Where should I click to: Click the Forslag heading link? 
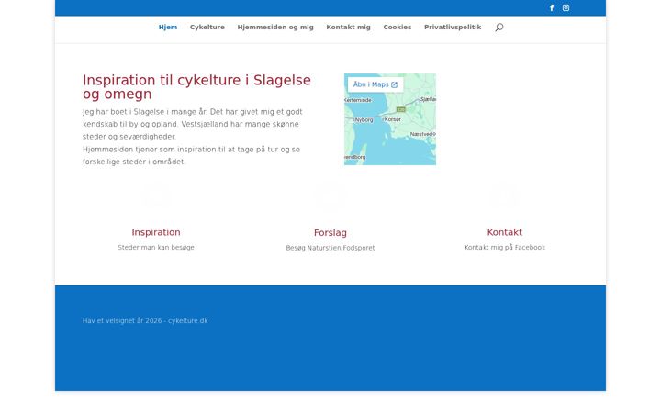tap(330, 232)
